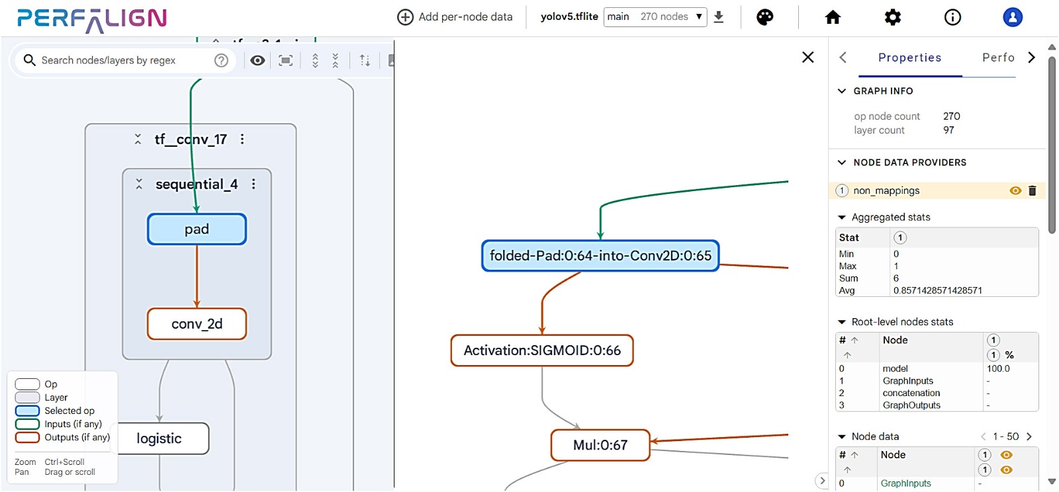Download the yolov5.tflite model
The height and width of the screenshot is (492, 1059).
(x=719, y=17)
